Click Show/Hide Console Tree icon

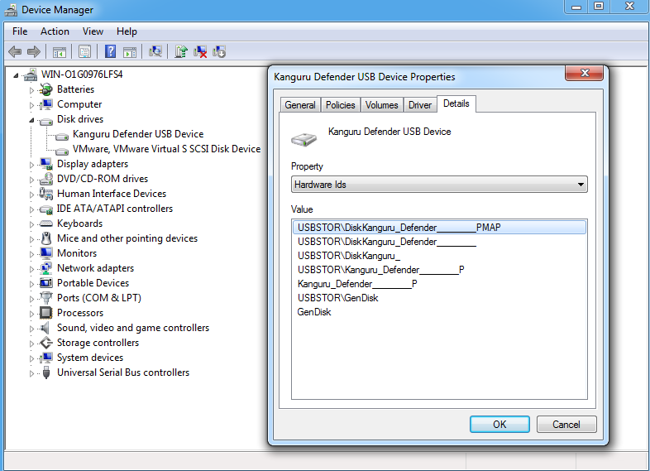point(60,51)
